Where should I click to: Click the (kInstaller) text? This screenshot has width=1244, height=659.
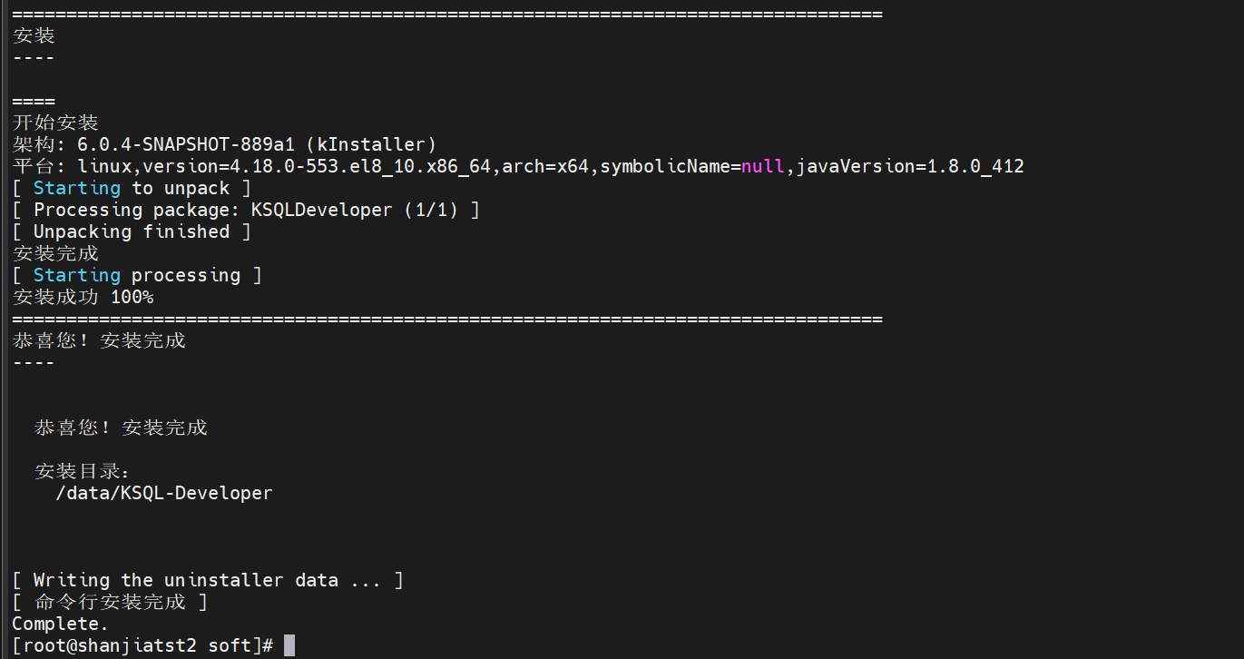point(371,144)
